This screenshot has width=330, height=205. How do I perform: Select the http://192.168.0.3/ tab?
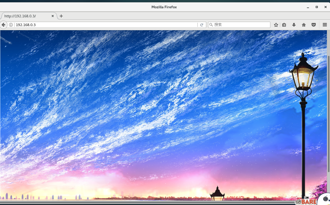coord(28,16)
